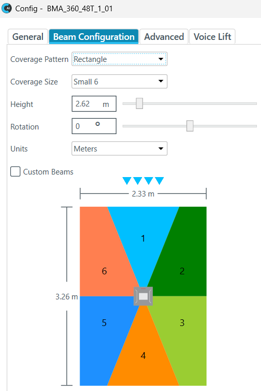Screen dimensions: 261x391
Task: Enable the Custom Beams checkbox
Action: pyautogui.click(x=15, y=172)
